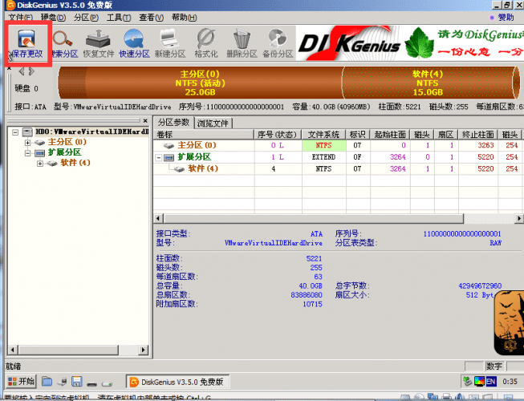Click the Backup Partition (备份分区) icon
The height and width of the screenshot is (401, 524).
[x=278, y=44]
